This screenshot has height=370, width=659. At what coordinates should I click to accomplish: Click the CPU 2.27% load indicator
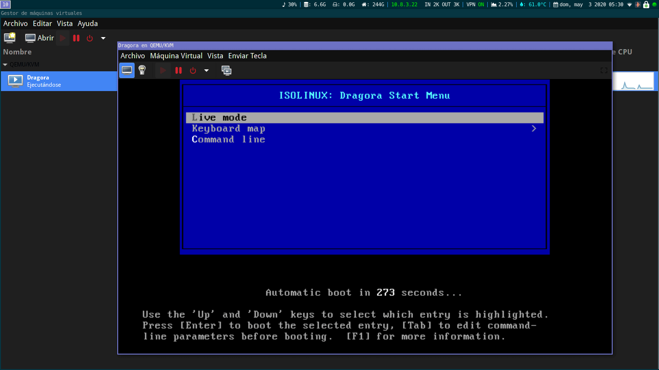pos(502,4)
